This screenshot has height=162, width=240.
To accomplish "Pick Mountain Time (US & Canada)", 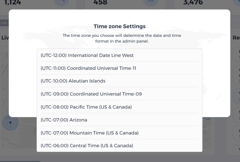I will [89, 133].
